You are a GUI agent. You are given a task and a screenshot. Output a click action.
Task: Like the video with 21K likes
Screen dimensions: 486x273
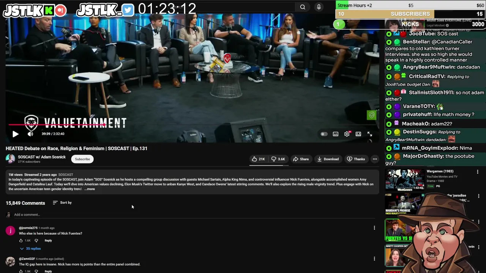[258, 159]
